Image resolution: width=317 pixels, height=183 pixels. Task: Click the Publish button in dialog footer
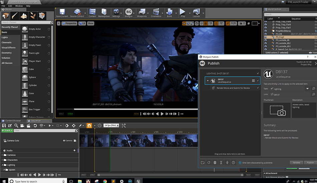(x=310, y=163)
